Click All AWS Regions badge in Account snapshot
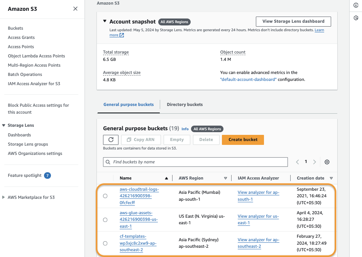Viewport: 362px width, 257px height. 174,22
